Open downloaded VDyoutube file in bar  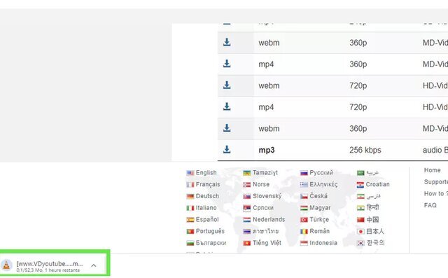coord(50,263)
